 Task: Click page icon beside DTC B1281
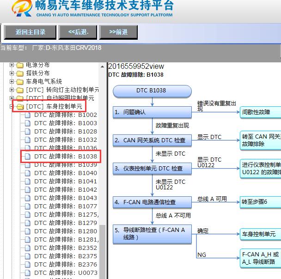point(27,239)
